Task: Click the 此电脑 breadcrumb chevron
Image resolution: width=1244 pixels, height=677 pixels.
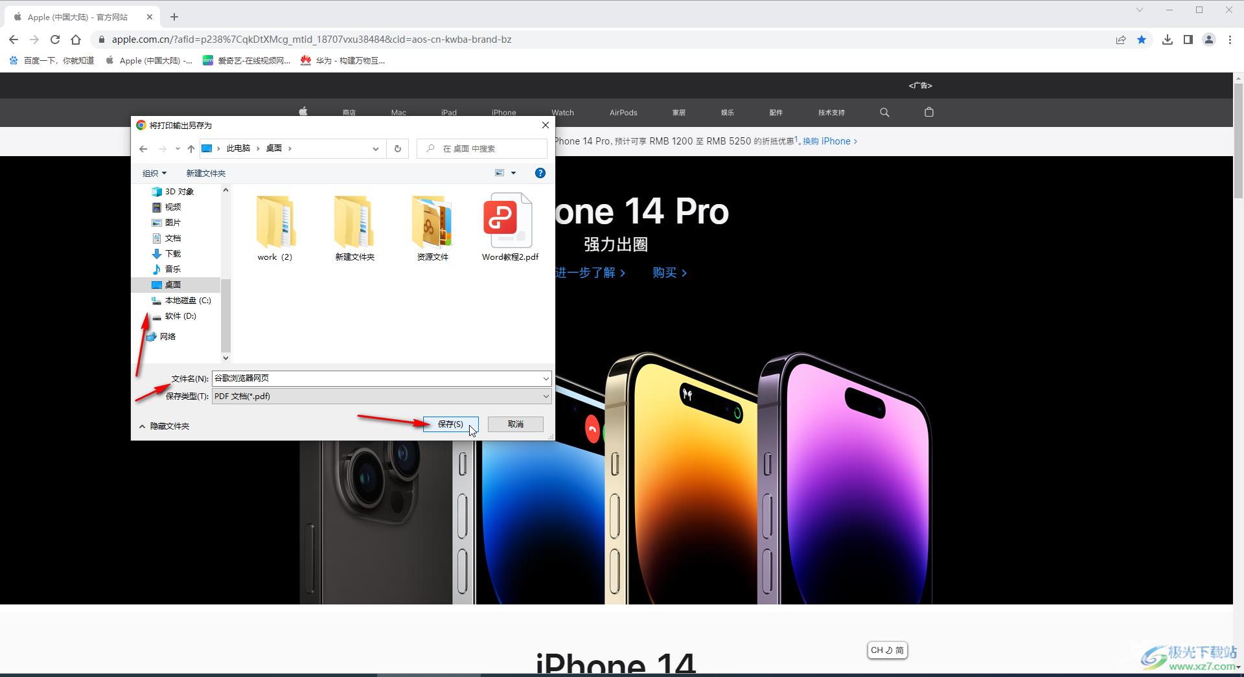Action: 258,148
